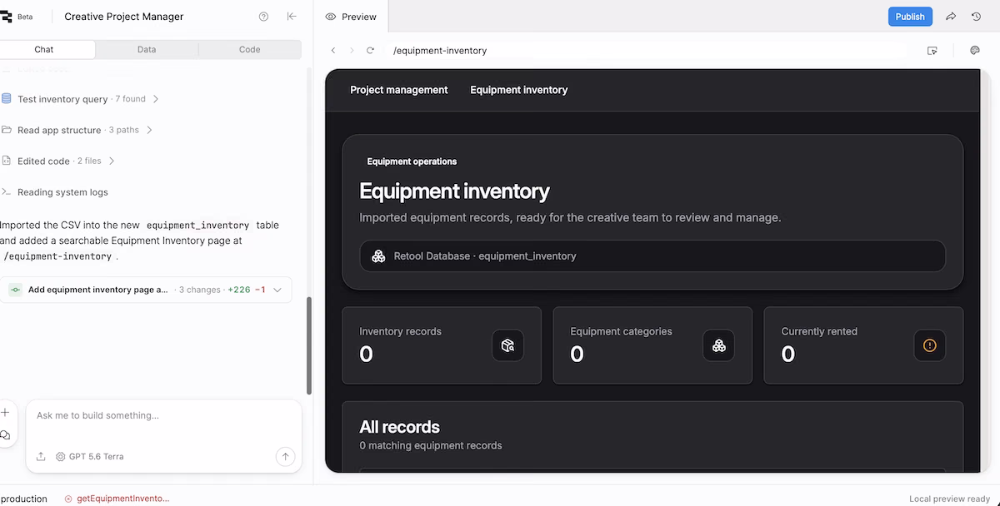The image size is (1000, 506).
Task: Click the production environment label
Action: point(23,499)
